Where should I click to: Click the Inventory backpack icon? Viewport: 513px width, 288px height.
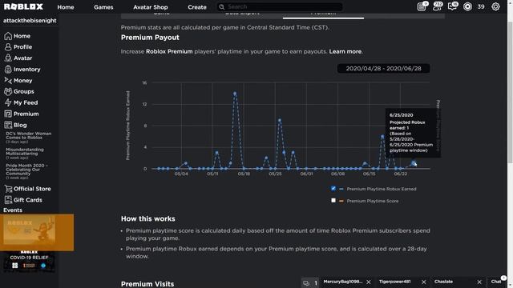pos(8,70)
